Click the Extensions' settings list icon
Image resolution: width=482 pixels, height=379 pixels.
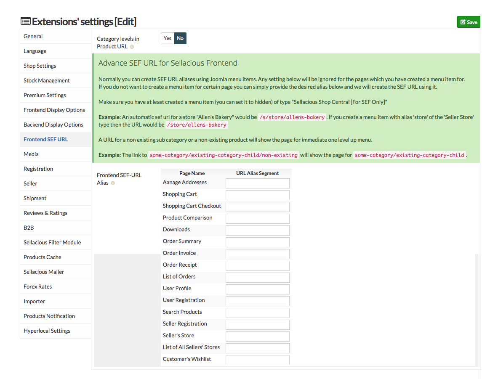click(x=26, y=21)
